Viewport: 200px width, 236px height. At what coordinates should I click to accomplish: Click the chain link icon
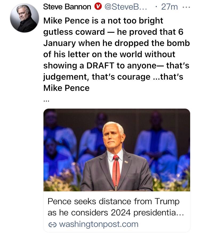click(x=52, y=224)
